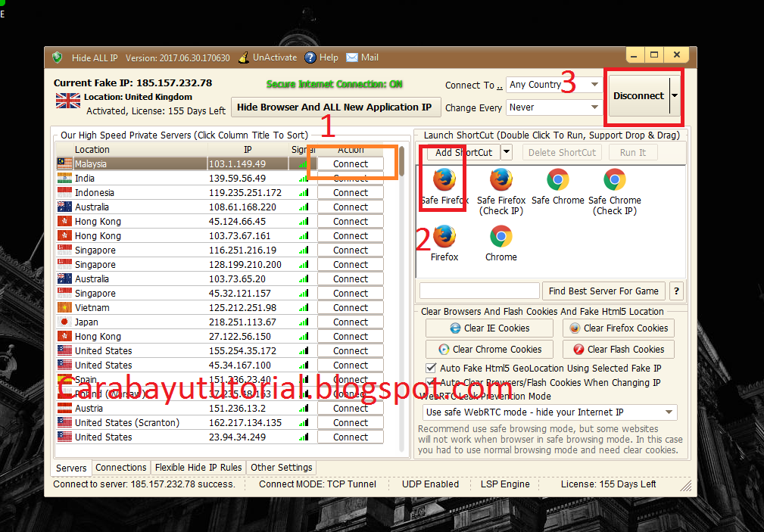The image size is (764, 532).
Task: Click the Indonesia signal strength bars
Action: 304,193
